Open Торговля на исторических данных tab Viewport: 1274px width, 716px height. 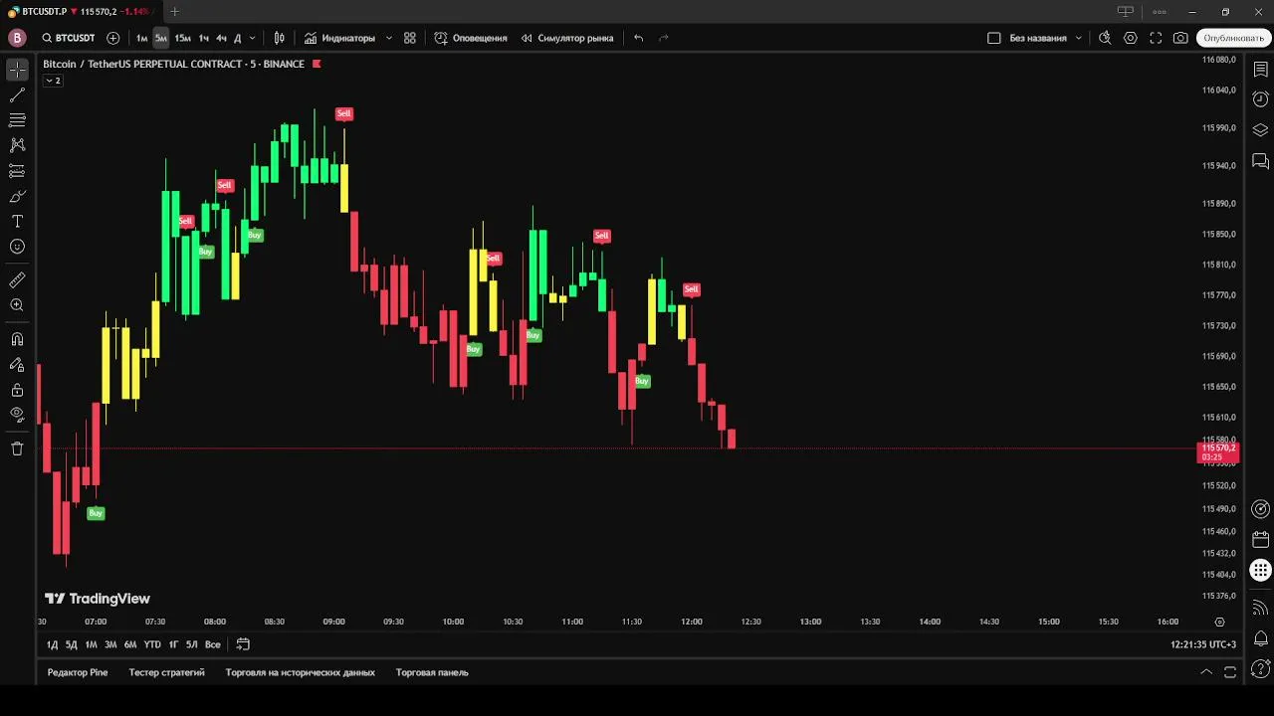pyautogui.click(x=300, y=672)
